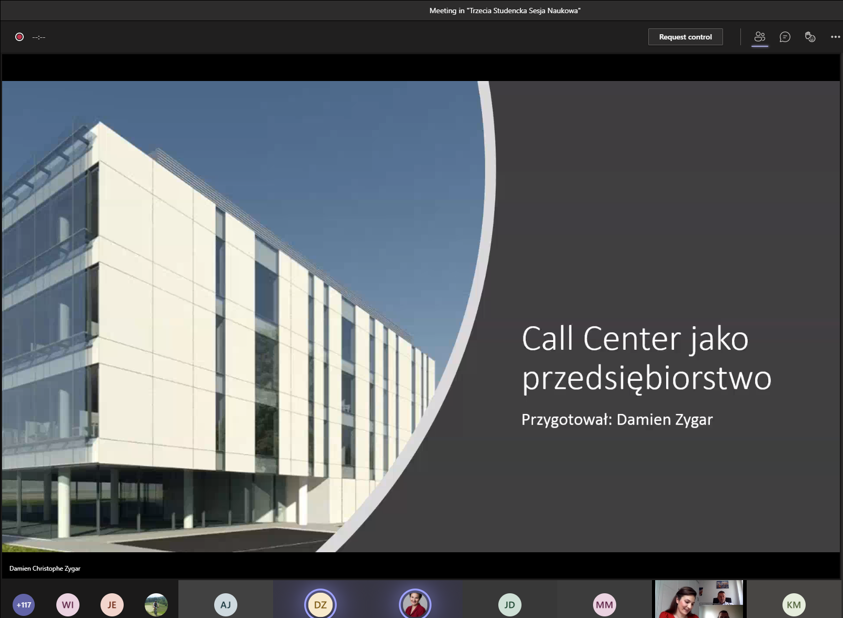Open the live video participant tile

pyautogui.click(x=699, y=600)
